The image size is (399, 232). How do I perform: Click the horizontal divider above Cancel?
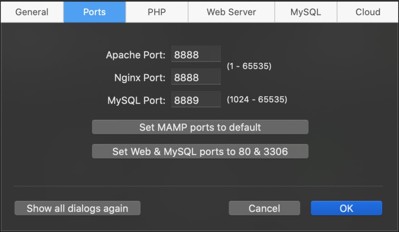coord(198,186)
